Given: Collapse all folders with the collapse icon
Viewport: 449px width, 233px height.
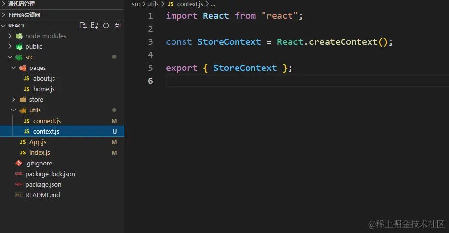Looking at the screenshot, I should click(x=118, y=26).
